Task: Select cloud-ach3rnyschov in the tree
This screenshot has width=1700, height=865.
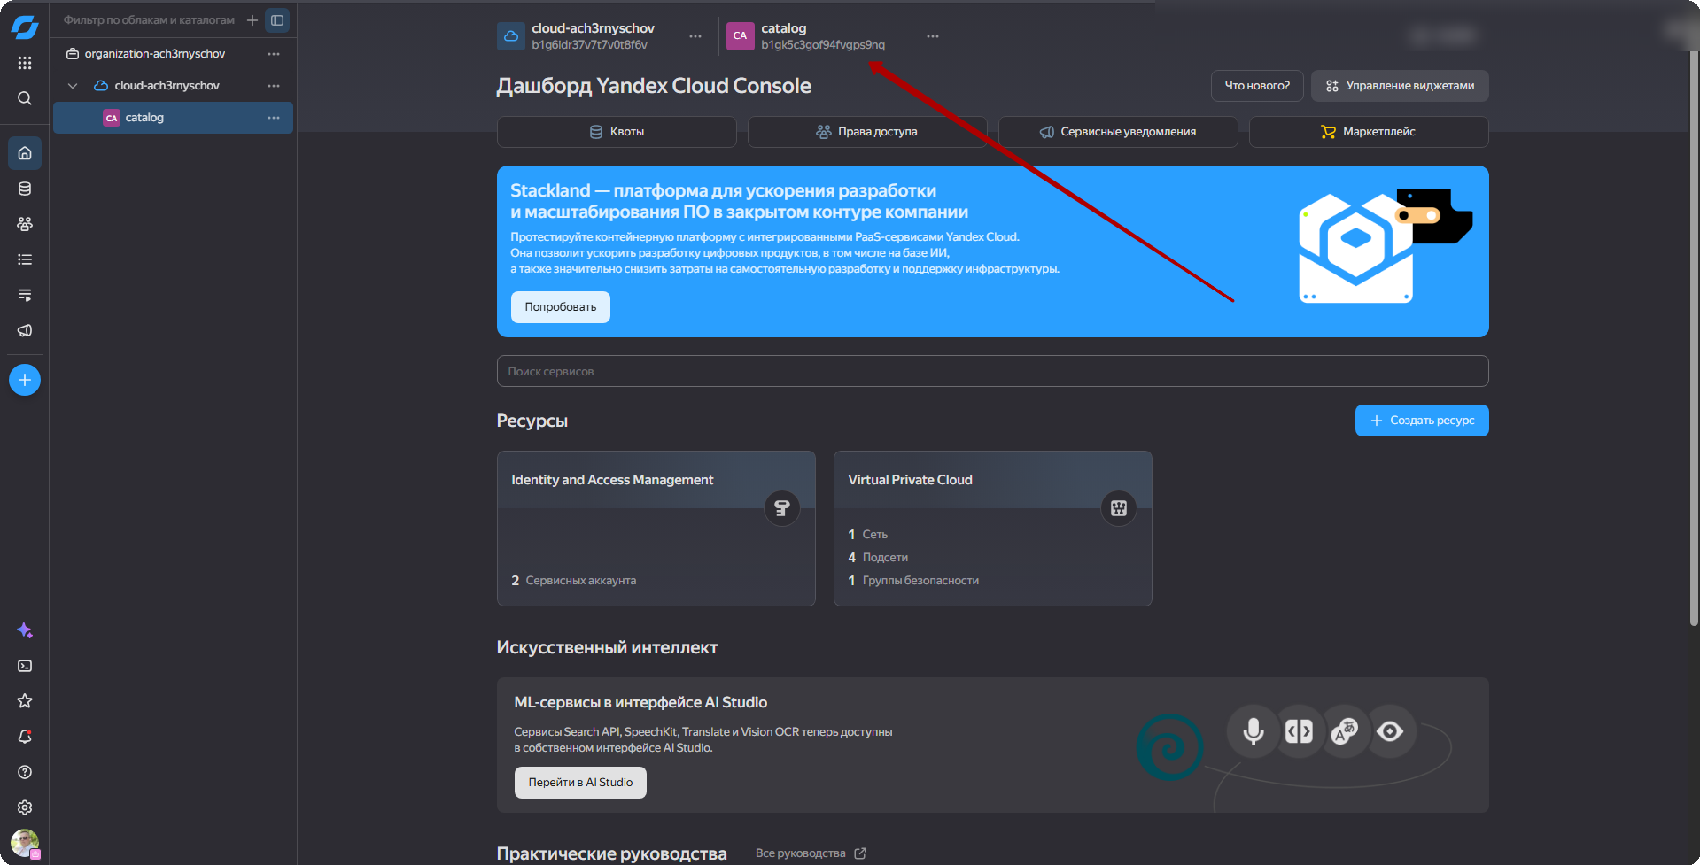Action: 167,86
